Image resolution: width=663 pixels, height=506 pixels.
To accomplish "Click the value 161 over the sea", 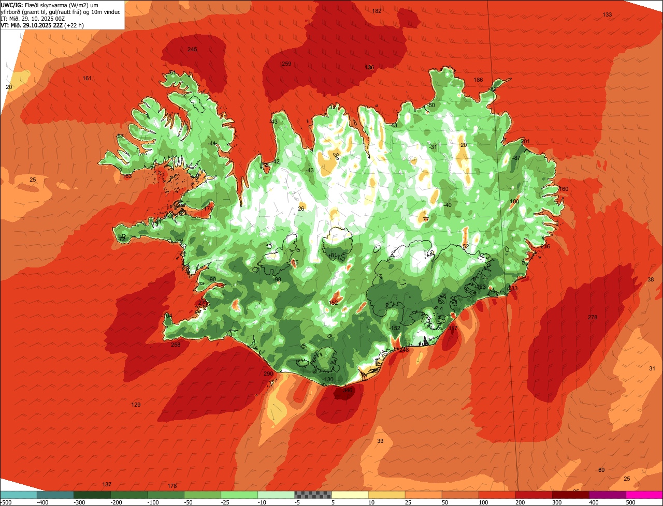I will coord(87,78).
